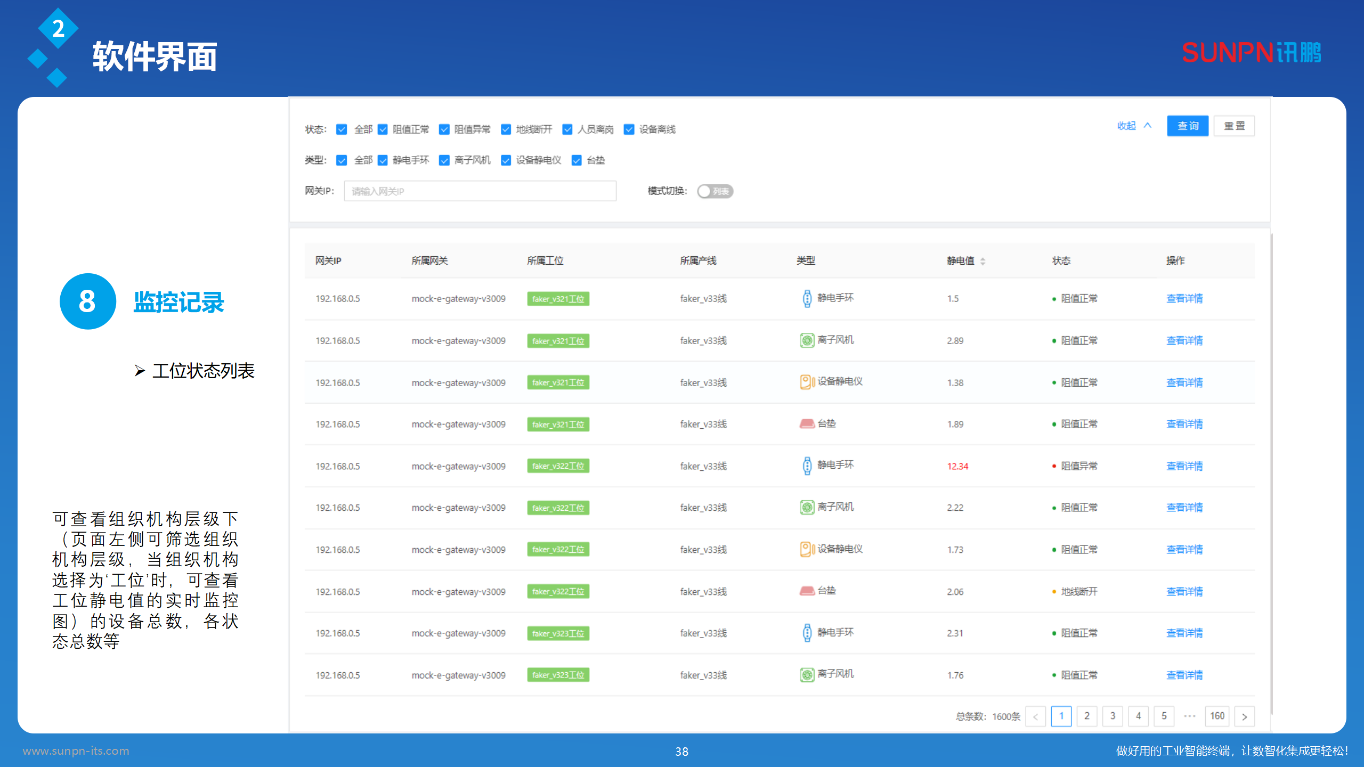Open 查看详情 for the 阻值异常 row
The height and width of the screenshot is (767, 1364).
(x=1184, y=466)
